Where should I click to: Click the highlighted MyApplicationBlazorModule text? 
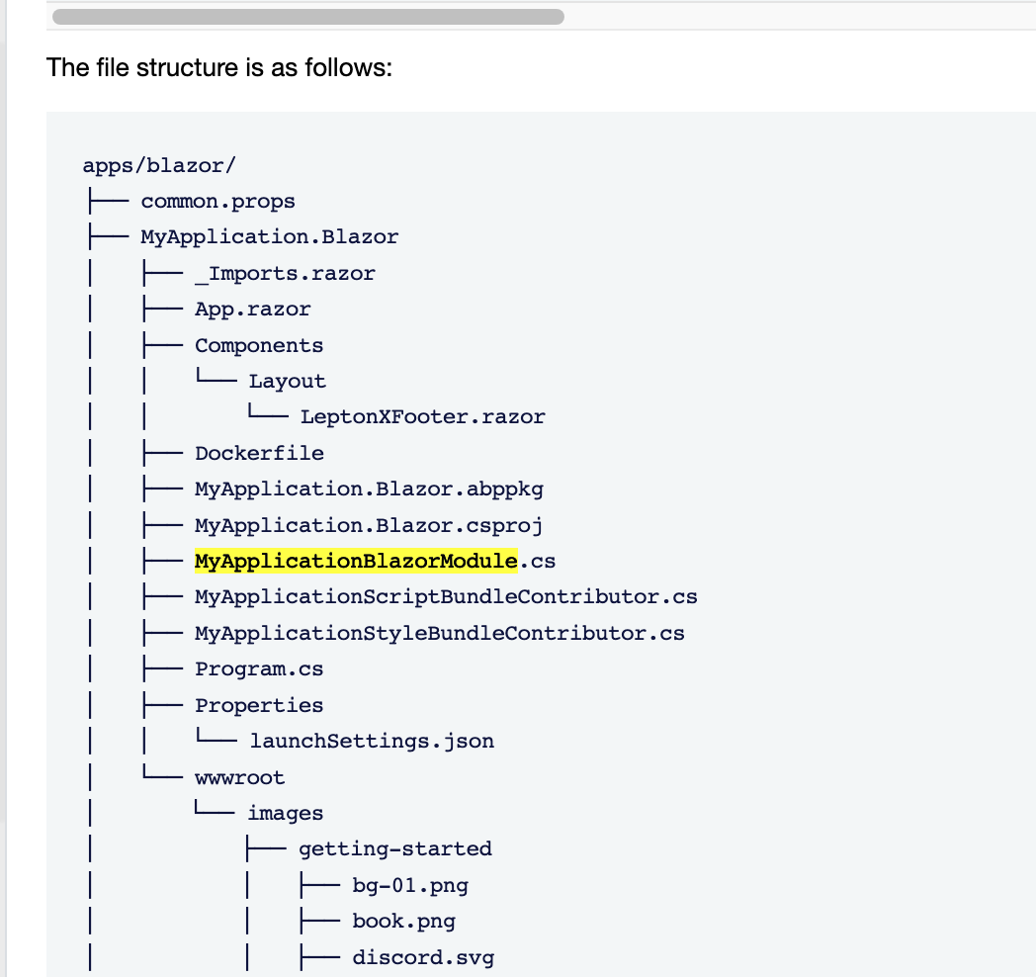(356, 562)
